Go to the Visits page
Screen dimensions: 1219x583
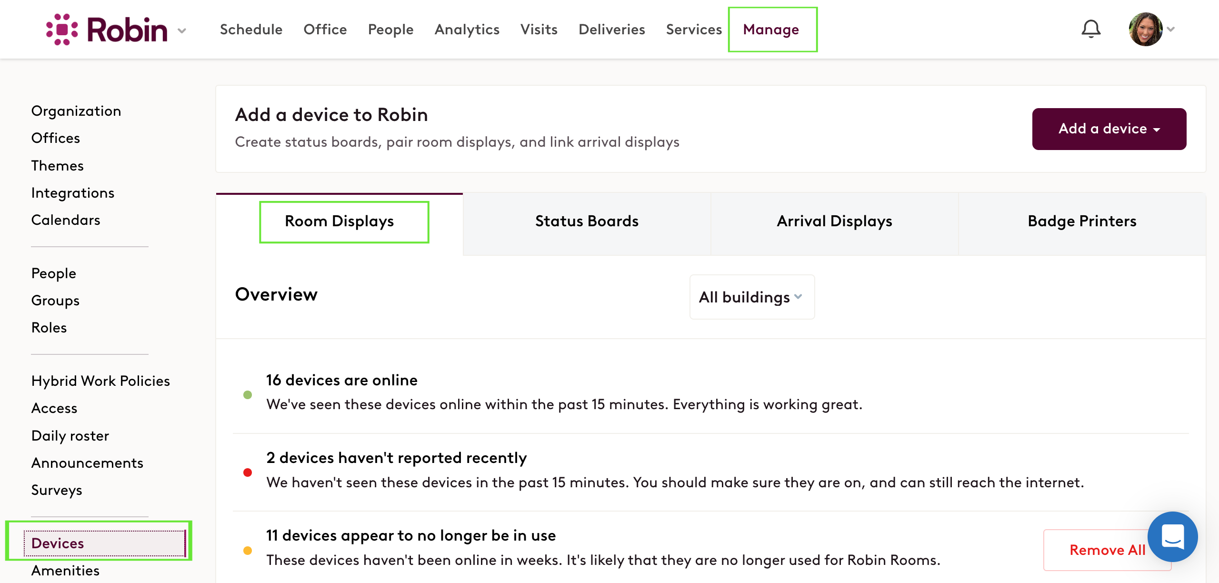click(539, 30)
